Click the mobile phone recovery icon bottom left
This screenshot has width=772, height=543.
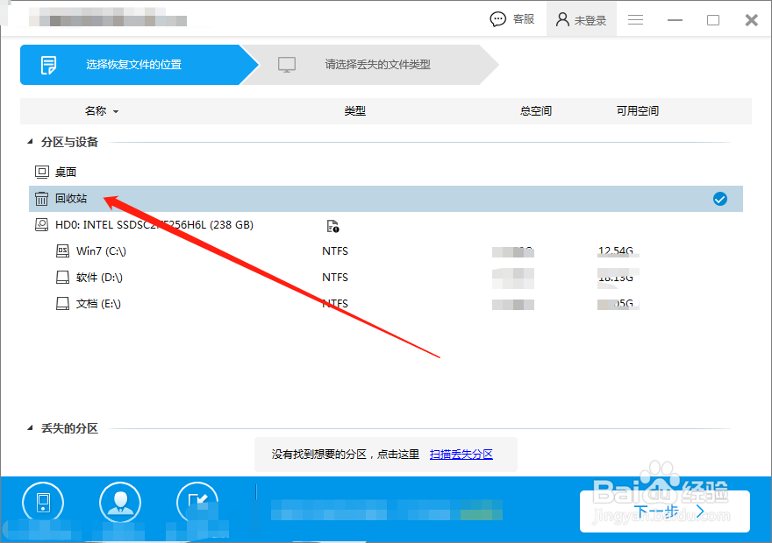click(x=42, y=502)
